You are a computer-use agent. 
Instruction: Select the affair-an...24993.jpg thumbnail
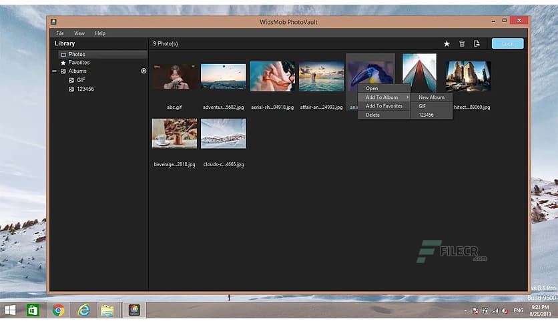(321, 76)
